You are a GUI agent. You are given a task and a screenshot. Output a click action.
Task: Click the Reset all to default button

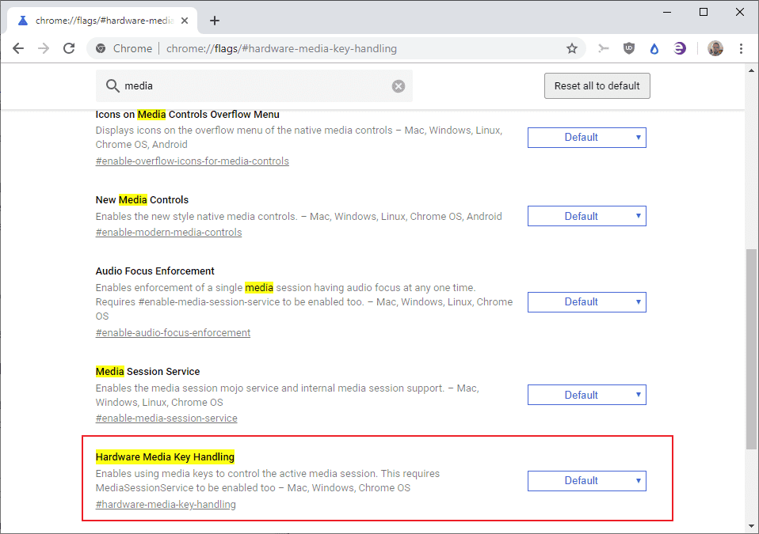tap(597, 85)
